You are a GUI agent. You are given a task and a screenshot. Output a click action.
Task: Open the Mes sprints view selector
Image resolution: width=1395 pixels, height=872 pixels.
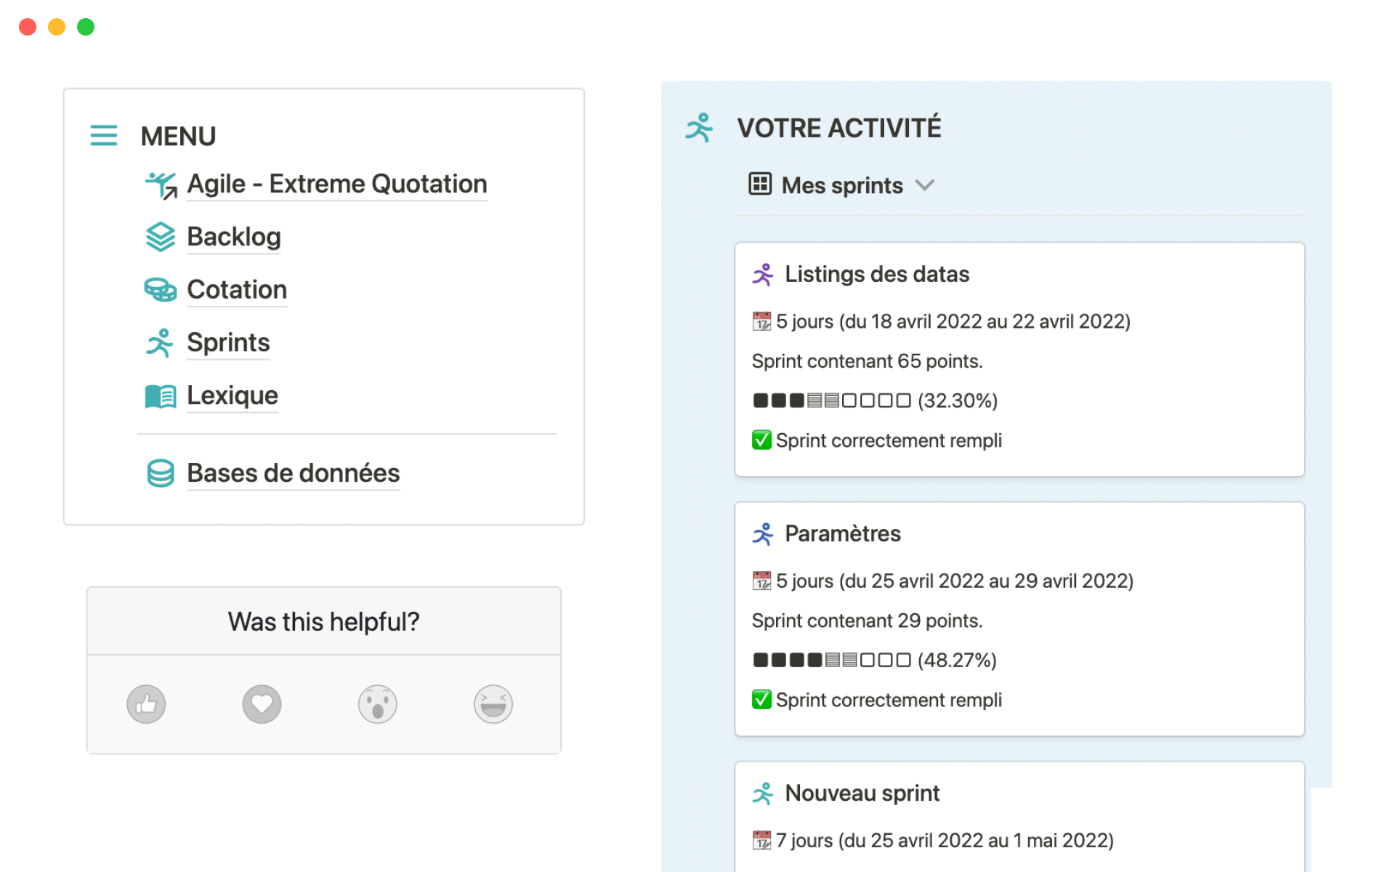(841, 185)
